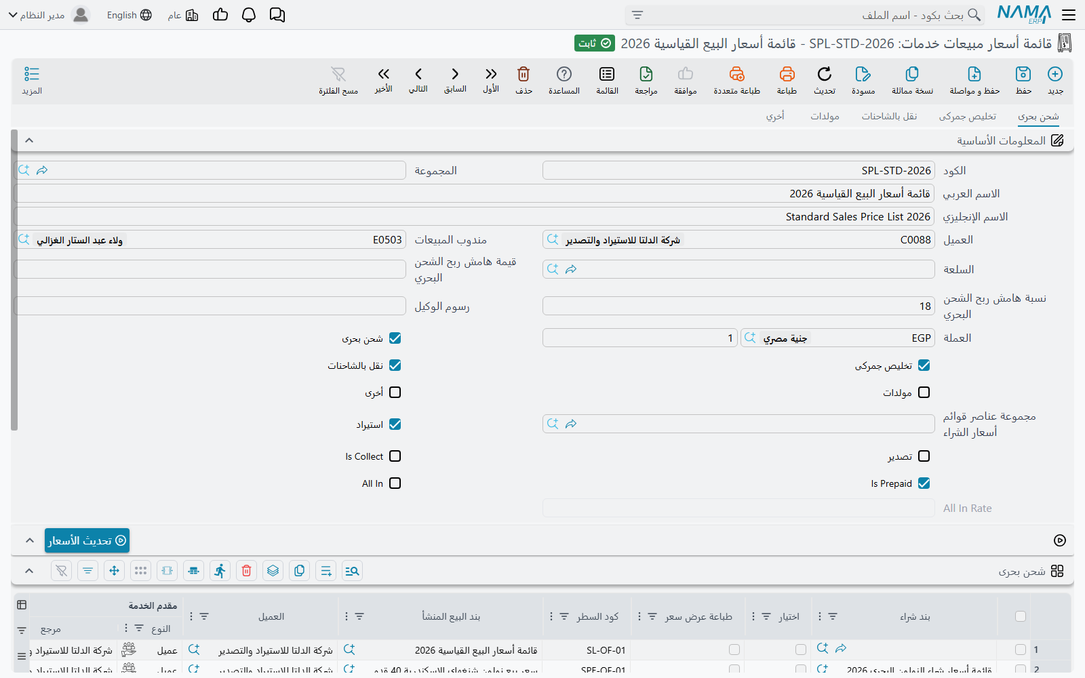Image resolution: width=1085 pixels, height=678 pixels.
Task: Enable the All In checkbox
Action: [x=395, y=483]
